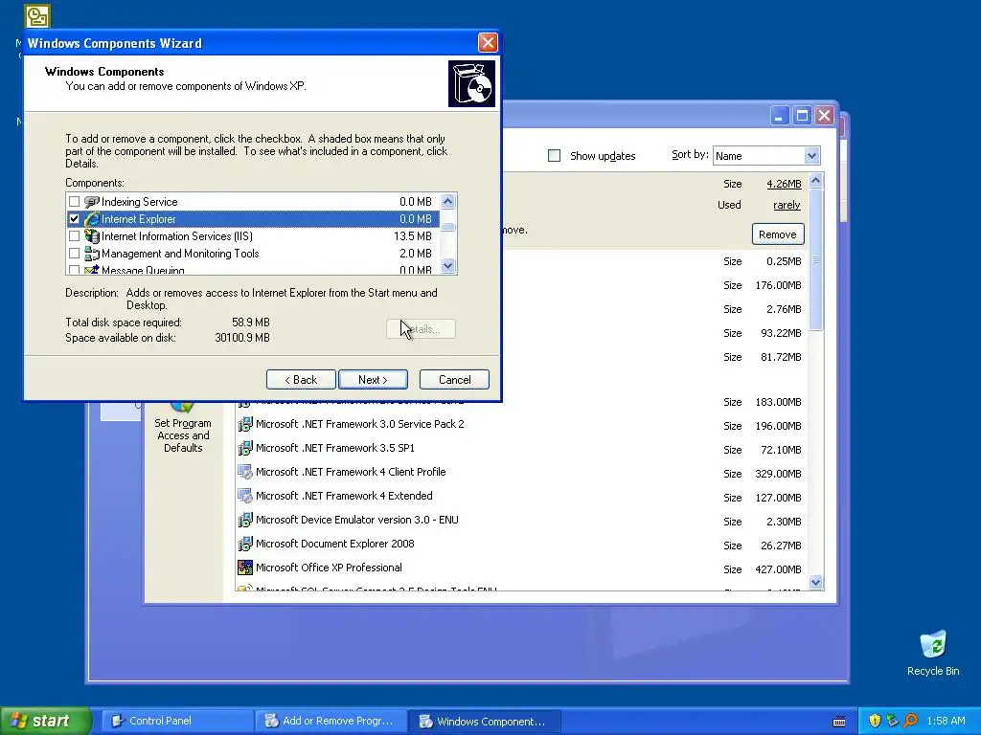The height and width of the screenshot is (735, 981).
Task: Cancel the Windows Components Wizard
Action: [454, 379]
